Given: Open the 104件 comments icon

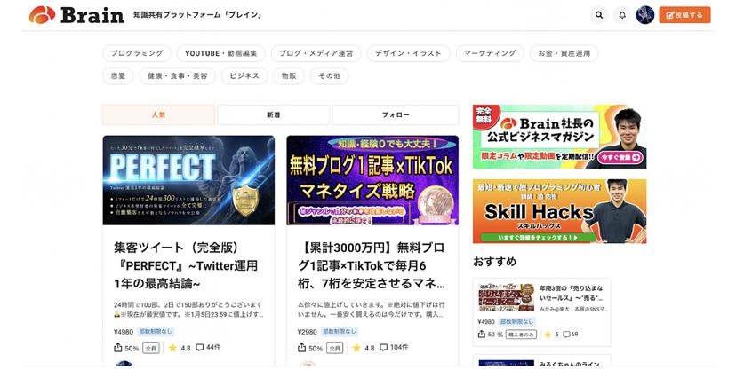Looking at the screenshot, I should pyautogui.click(x=384, y=348).
